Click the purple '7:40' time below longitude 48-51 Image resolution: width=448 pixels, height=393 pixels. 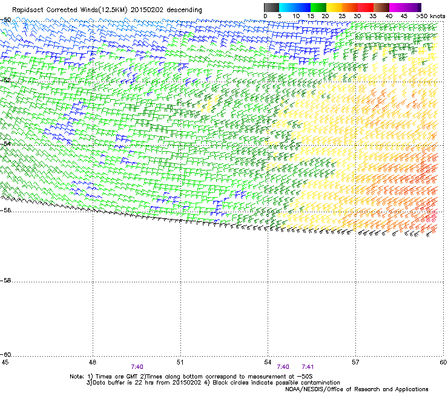pos(137,367)
